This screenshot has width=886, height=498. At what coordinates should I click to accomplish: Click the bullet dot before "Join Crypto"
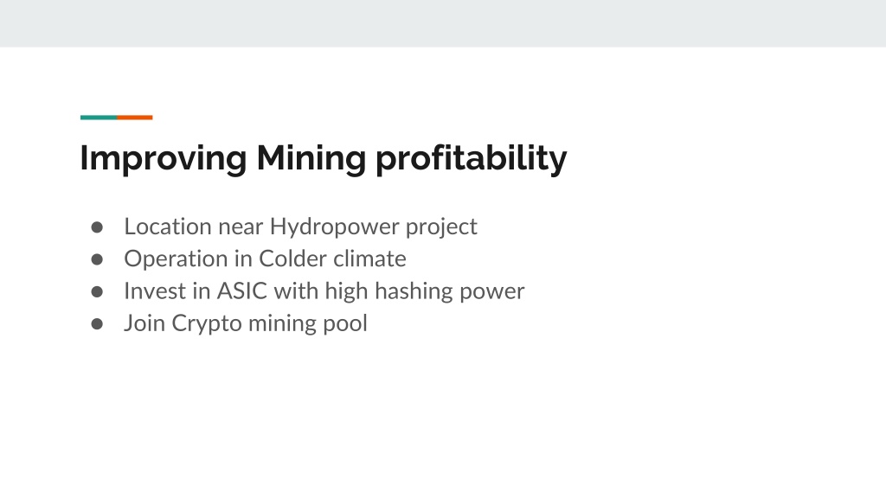click(x=97, y=323)
